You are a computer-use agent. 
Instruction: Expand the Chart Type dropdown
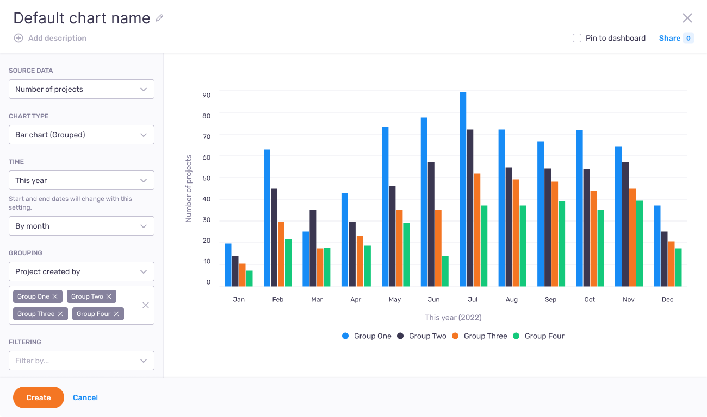(82, 135)
